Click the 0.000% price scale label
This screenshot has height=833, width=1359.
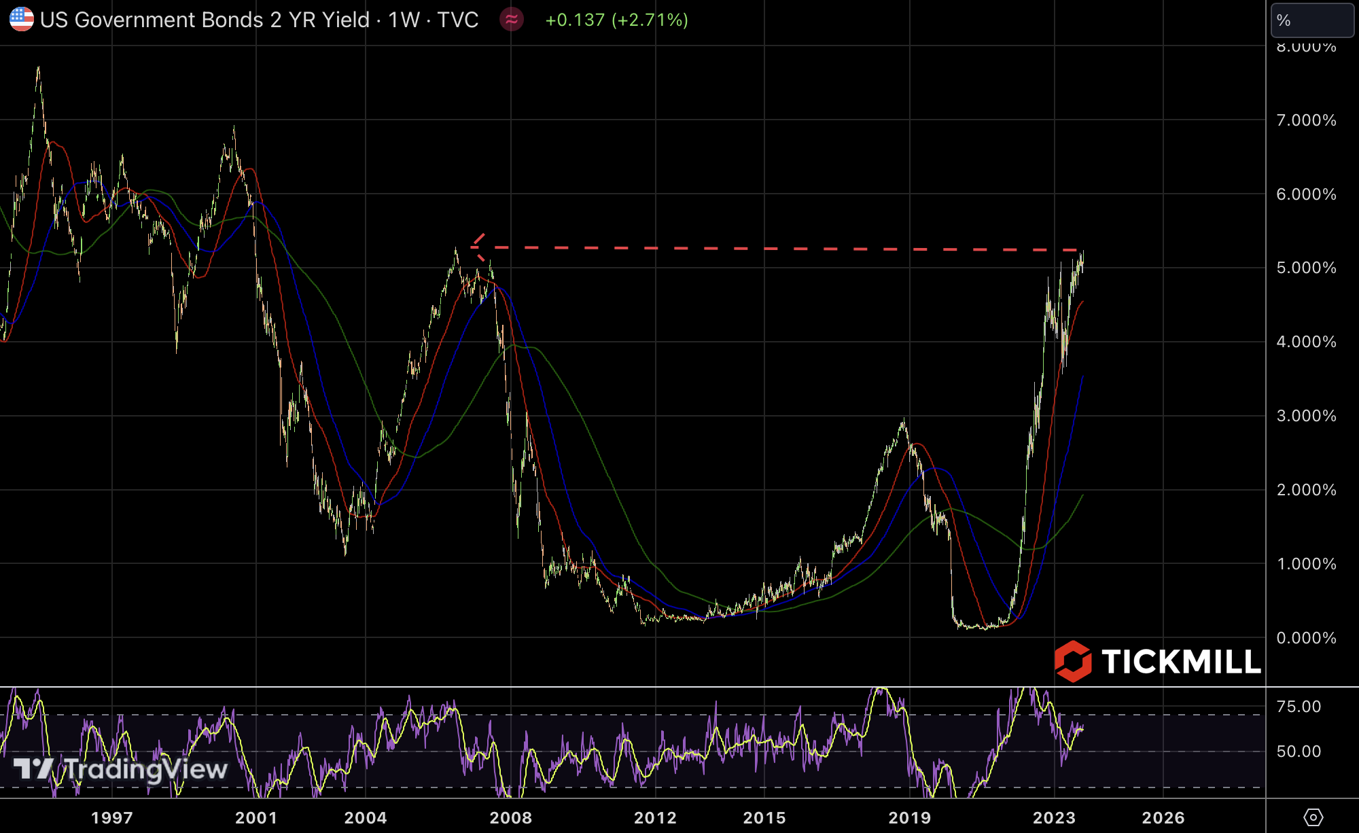(1305, 638)
